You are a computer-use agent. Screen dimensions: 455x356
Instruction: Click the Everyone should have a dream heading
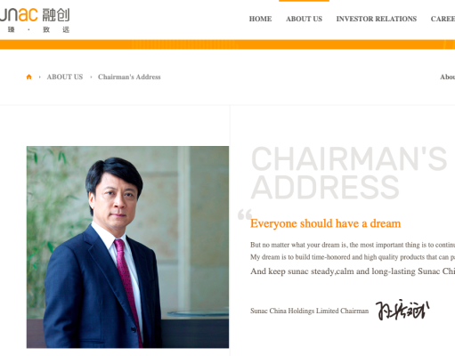coord(325,223)
